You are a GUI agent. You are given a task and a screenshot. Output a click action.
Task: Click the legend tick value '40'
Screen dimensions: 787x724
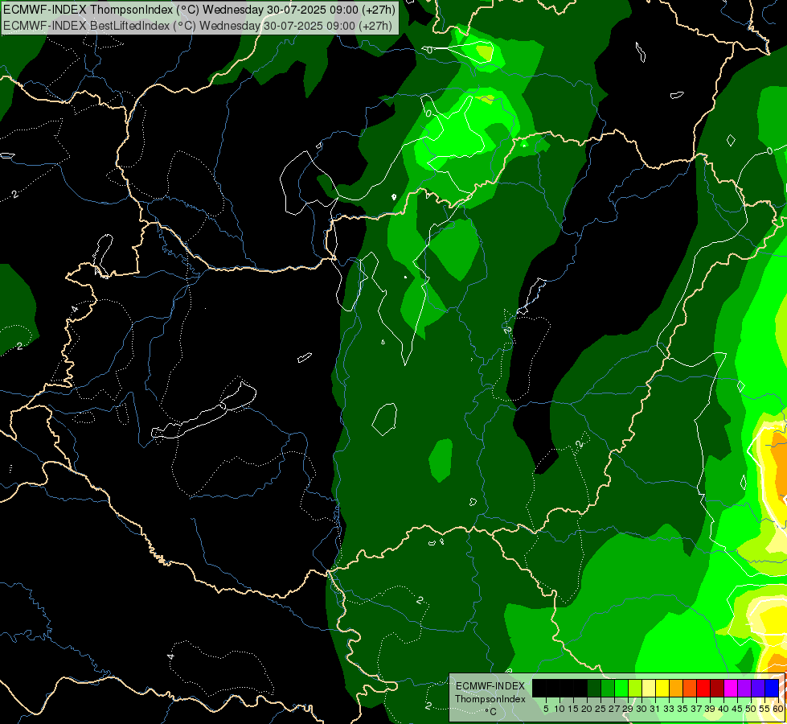click(723, 709)
